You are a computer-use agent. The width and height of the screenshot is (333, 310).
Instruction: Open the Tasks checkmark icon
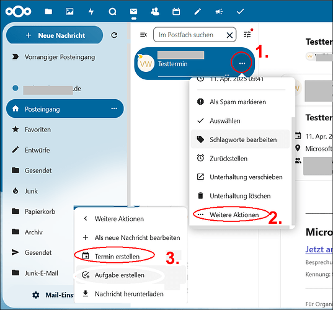coord(240,11)
